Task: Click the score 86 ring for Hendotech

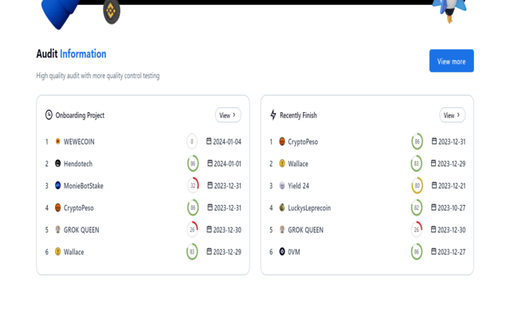Action: coord(192,164)
